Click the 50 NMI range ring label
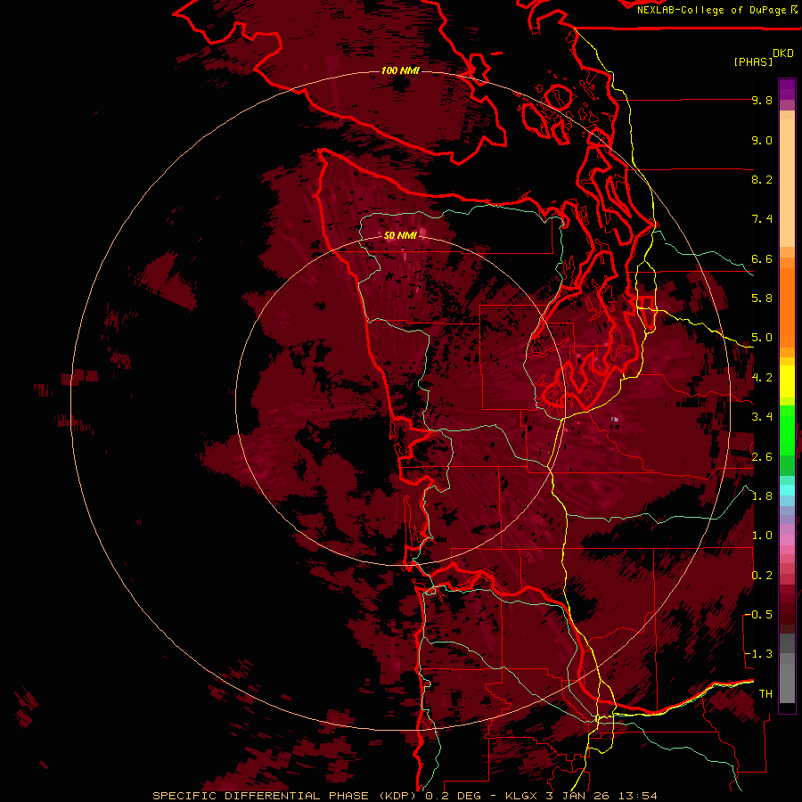Image resolution: width=802 pixels, height=802 pixels. [x=400, y=235]
